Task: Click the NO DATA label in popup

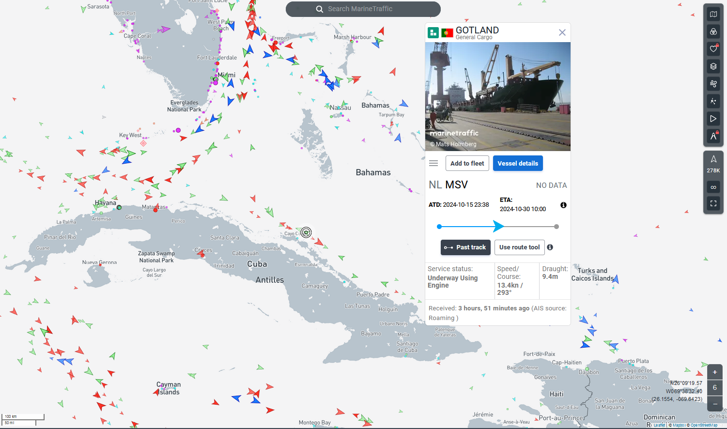Action: [x=551, y=185]
